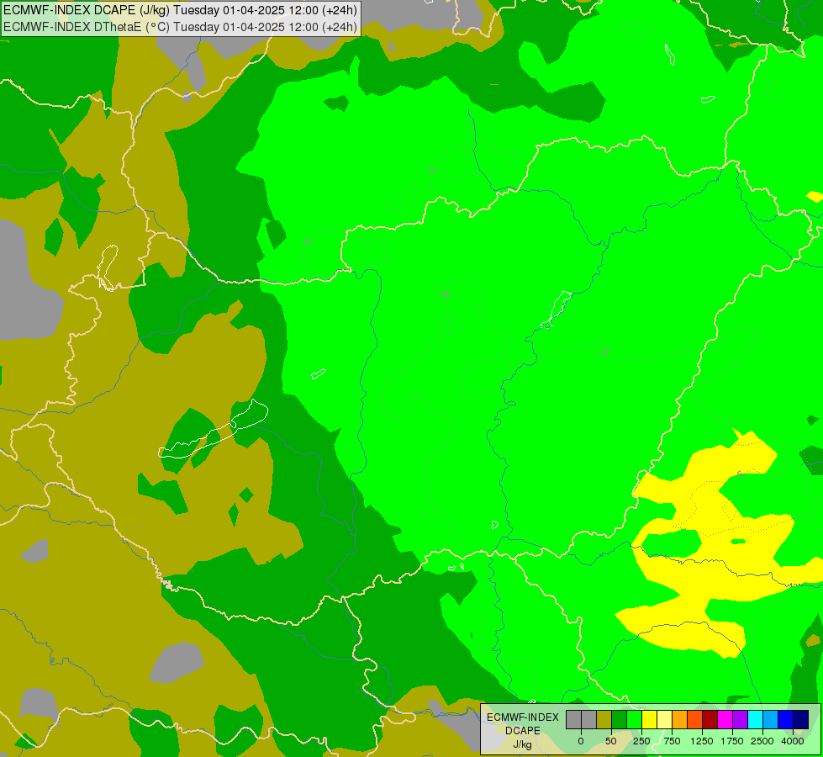Click the navy legend swatch after 4000
This screenshot has width=823, height=757.
801,719
